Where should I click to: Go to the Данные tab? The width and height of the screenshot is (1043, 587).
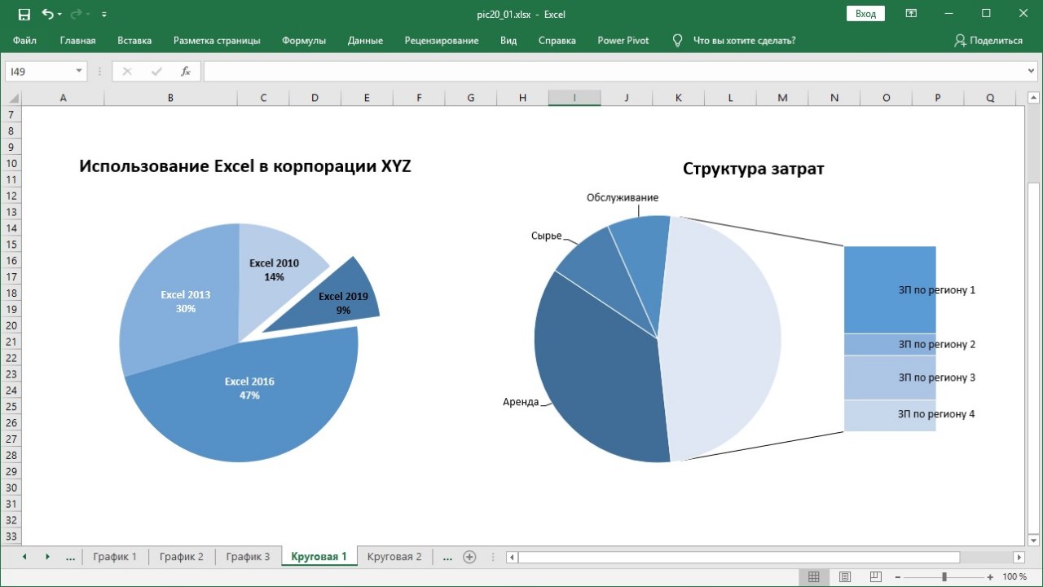click(365, 40)
